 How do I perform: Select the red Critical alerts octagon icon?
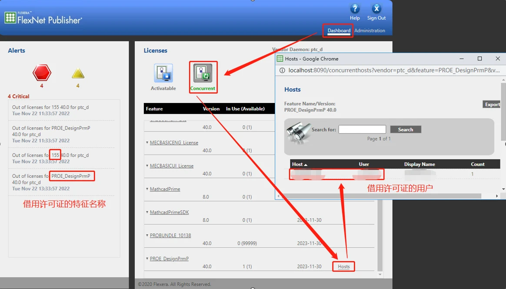(x=42, y=73)
